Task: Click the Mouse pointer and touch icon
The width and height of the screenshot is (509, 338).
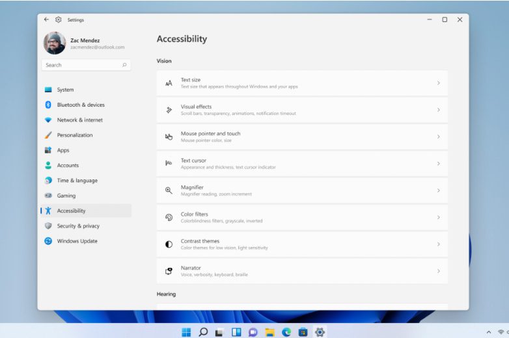Action: pyautogui.click(x=169, y=136)
